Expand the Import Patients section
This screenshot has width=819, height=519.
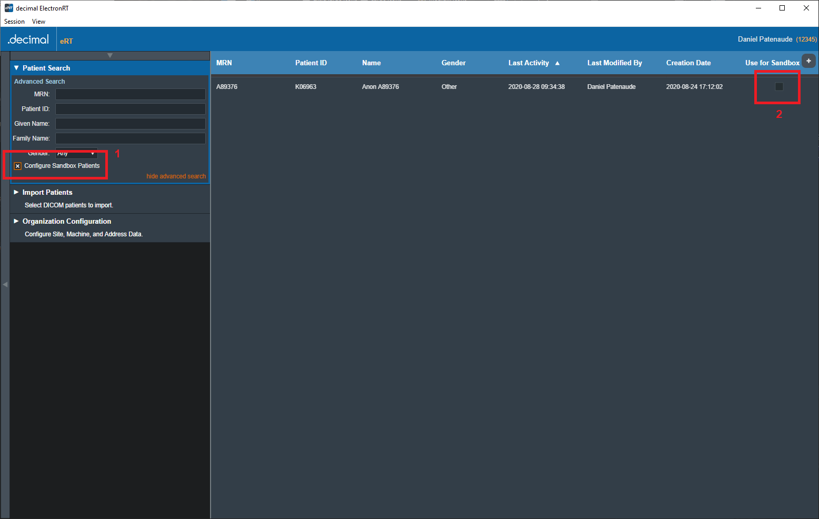click(x=16, y=192)
